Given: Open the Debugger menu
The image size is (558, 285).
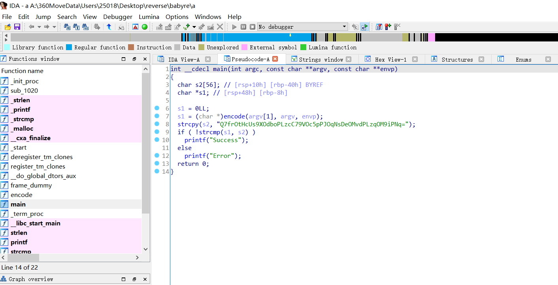Looking at the screenshot, I should (x=118, y=17).
